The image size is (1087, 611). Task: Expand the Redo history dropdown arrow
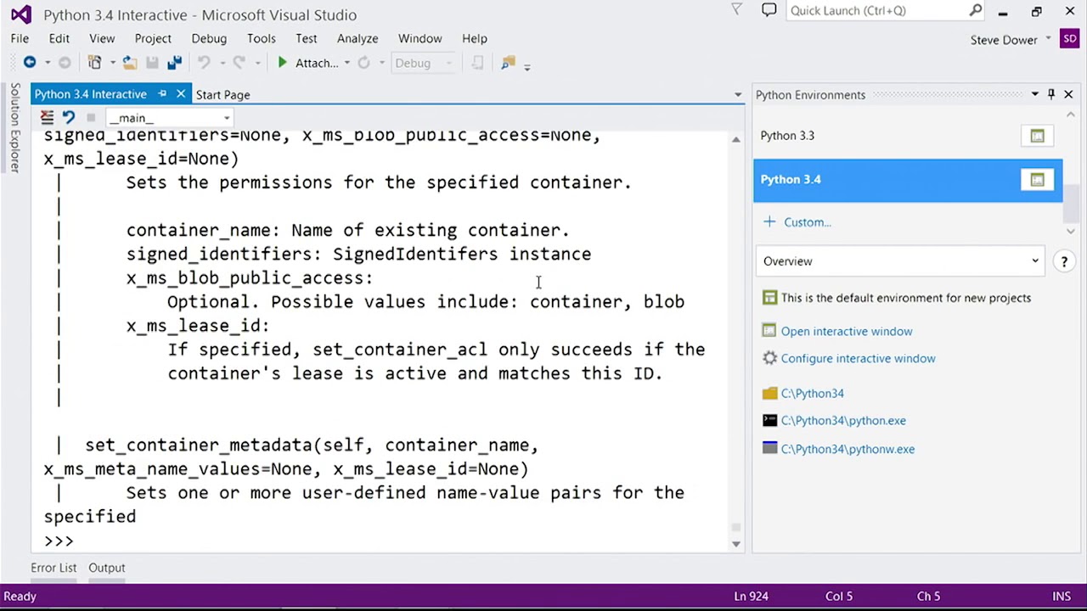[x=256, y=63]
